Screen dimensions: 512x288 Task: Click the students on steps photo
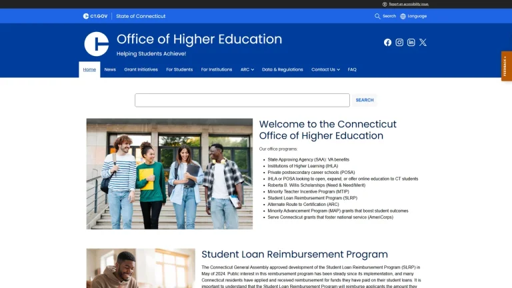(169, 174)
